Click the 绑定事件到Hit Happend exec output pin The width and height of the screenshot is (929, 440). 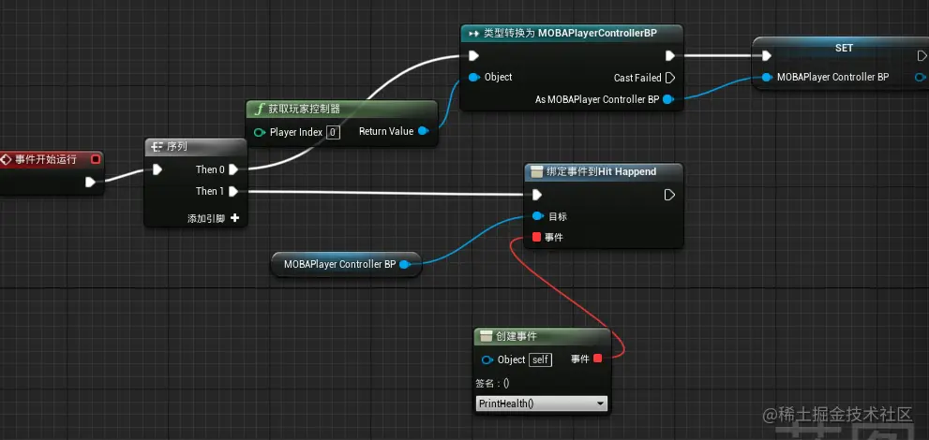point(669,195)
